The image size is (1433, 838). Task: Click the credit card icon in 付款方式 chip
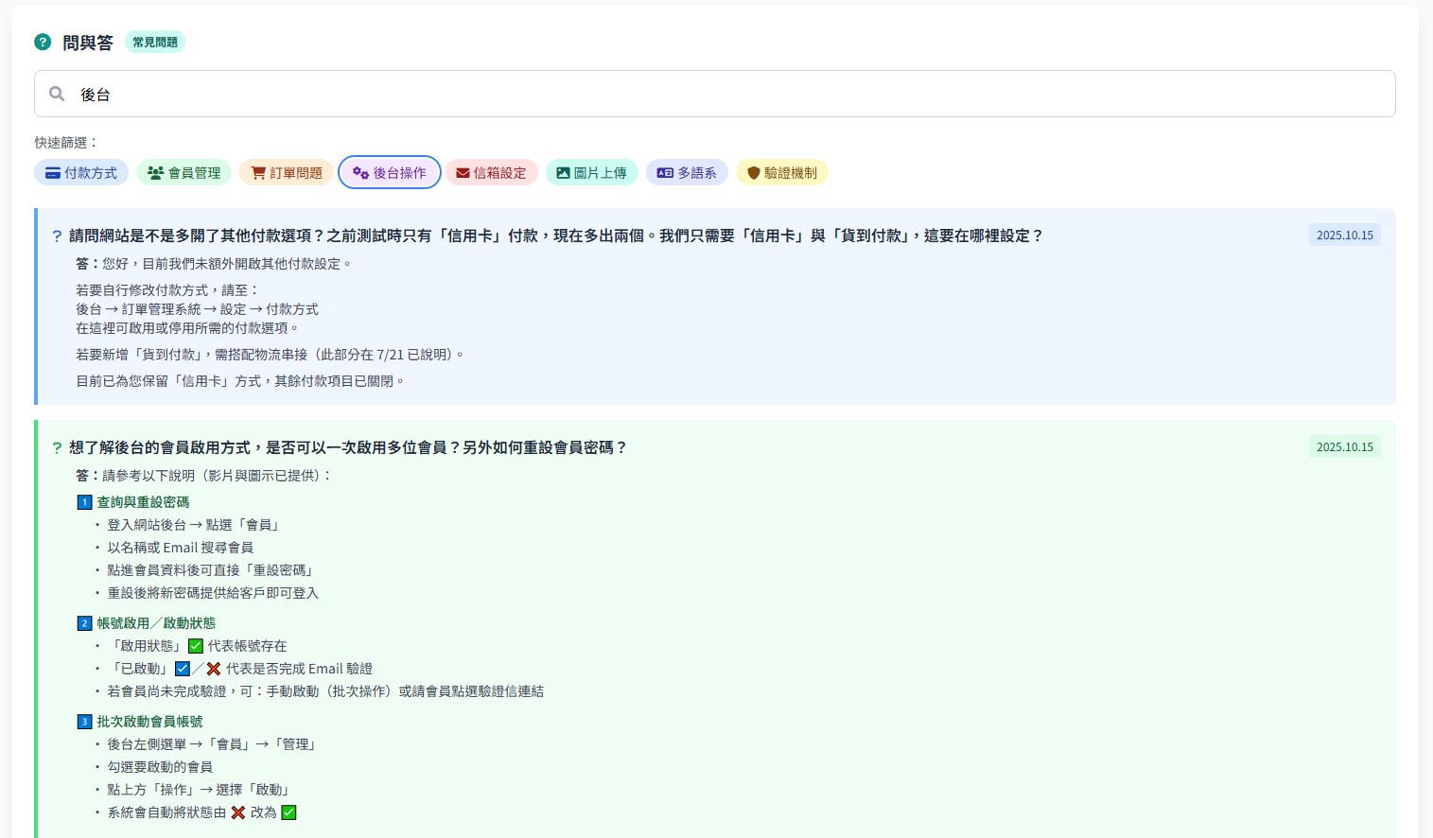click(x=53, y=173)
